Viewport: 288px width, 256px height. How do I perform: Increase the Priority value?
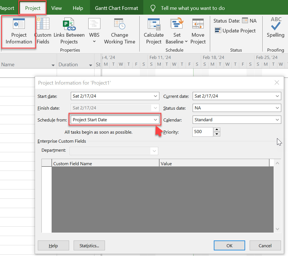(x=217, y=129)
